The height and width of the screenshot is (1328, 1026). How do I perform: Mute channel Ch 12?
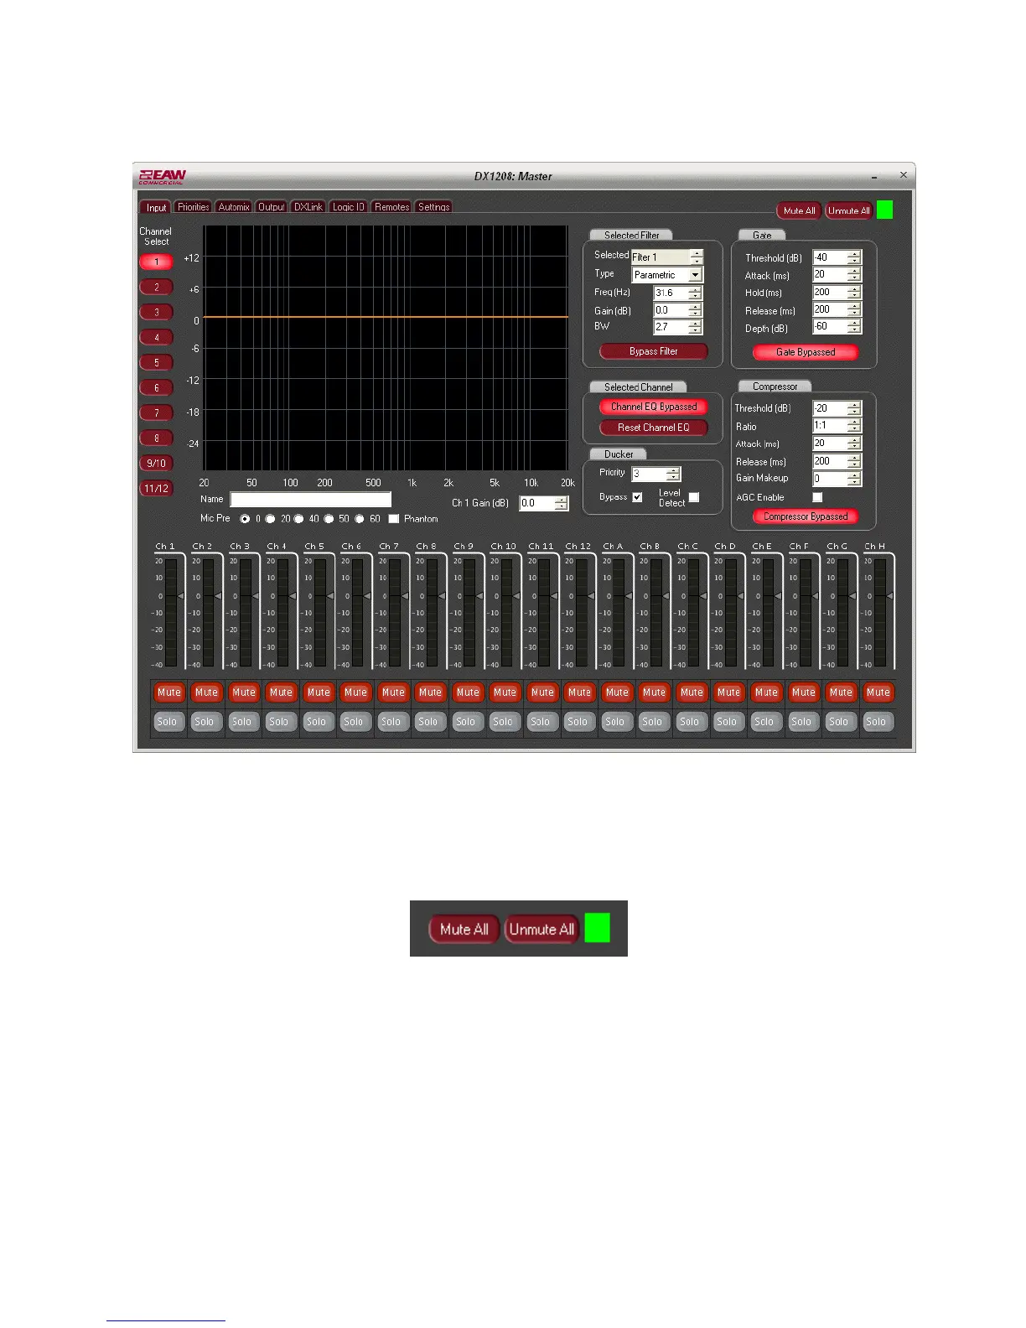580,693
